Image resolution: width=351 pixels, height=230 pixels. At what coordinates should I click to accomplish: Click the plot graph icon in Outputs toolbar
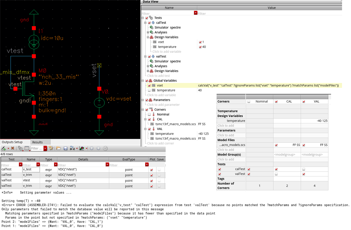tap(81, 148)
